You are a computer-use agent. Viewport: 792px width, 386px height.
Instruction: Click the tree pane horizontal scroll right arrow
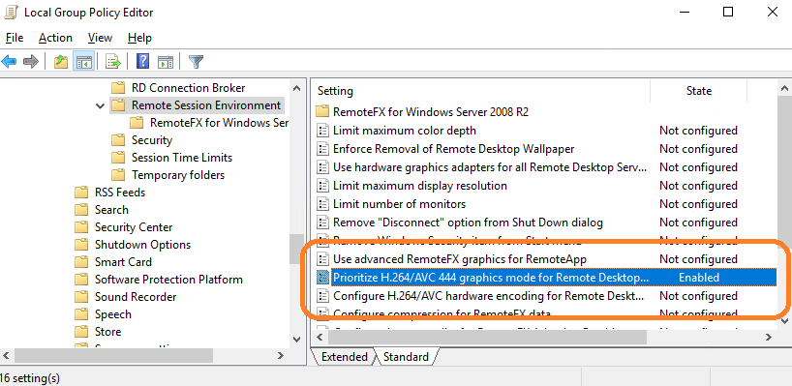tap(281, 356)
